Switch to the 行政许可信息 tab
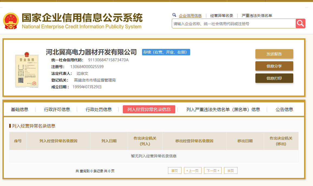Image resolution: width=313 pixels, height=186 pixels. point(57,109)
